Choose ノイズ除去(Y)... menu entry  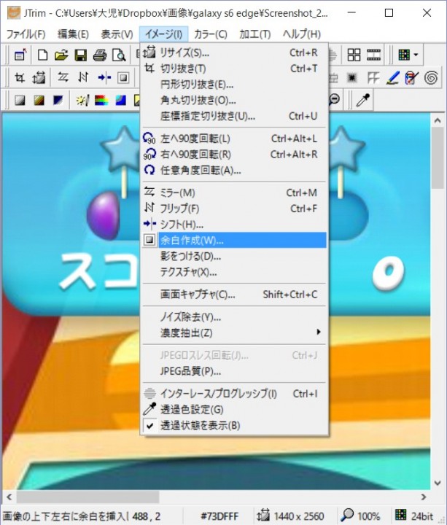coord(234,316)
